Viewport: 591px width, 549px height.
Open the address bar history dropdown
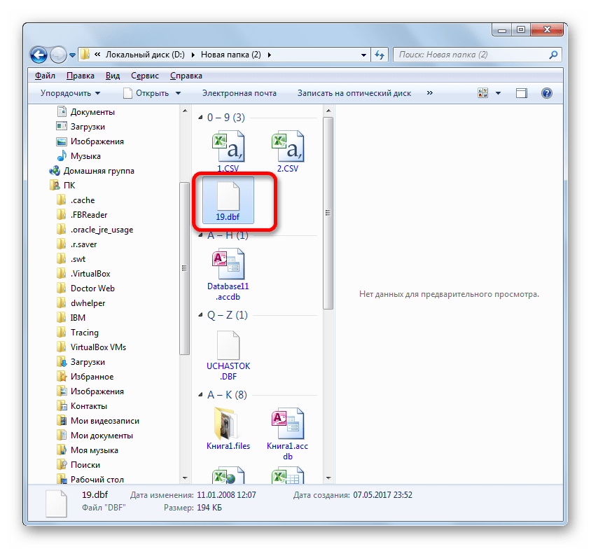coord(363,55)
